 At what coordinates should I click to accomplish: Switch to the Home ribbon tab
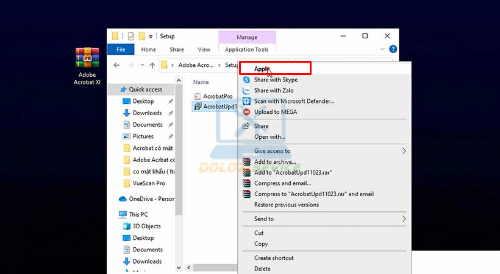click(148, 49)
